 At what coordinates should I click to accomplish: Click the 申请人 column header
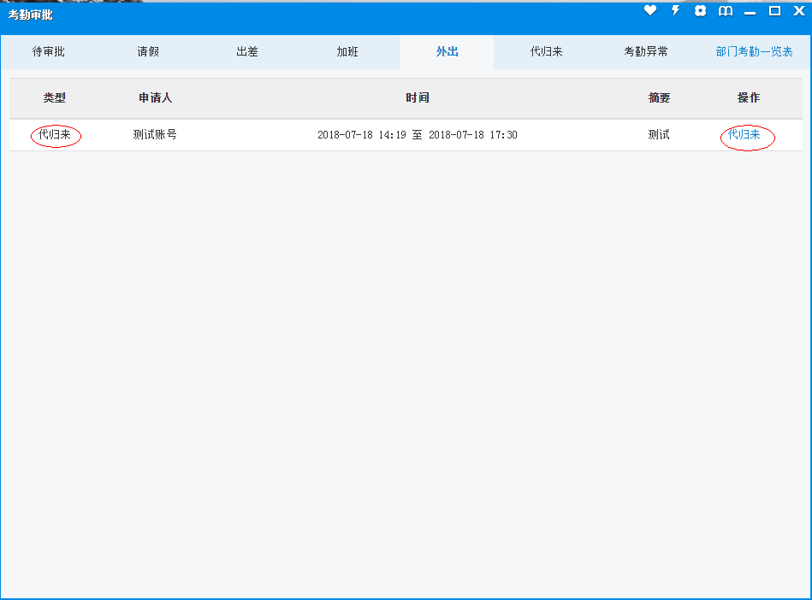click(x=155, y=98)
